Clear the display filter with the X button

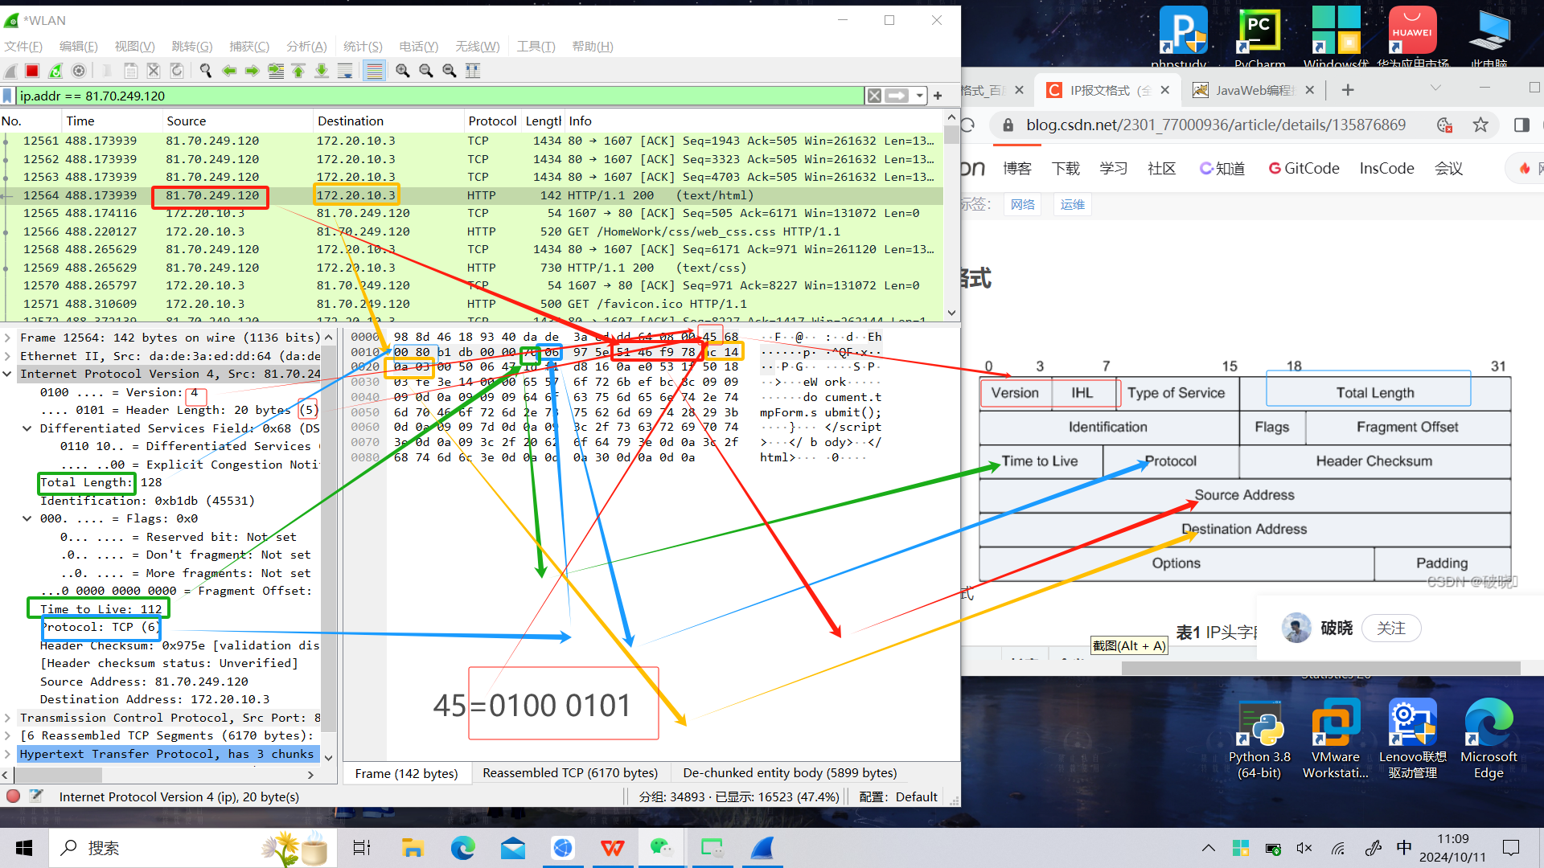(x=874, y=96)
